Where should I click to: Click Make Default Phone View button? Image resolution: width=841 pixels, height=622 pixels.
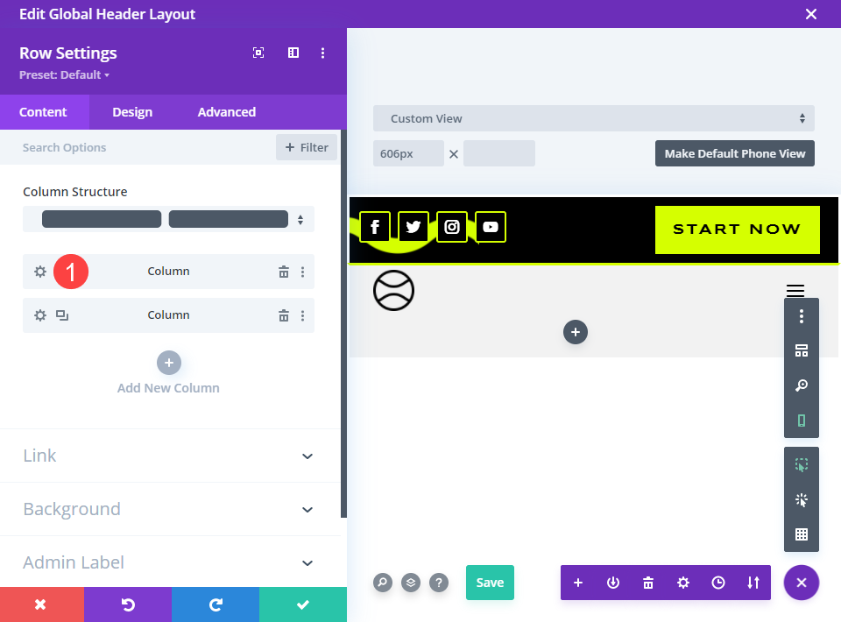pos(735,153)
